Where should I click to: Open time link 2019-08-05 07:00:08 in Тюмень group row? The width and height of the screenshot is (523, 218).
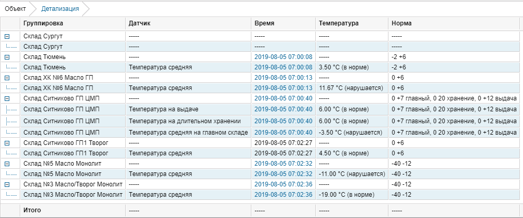(283, 57)
